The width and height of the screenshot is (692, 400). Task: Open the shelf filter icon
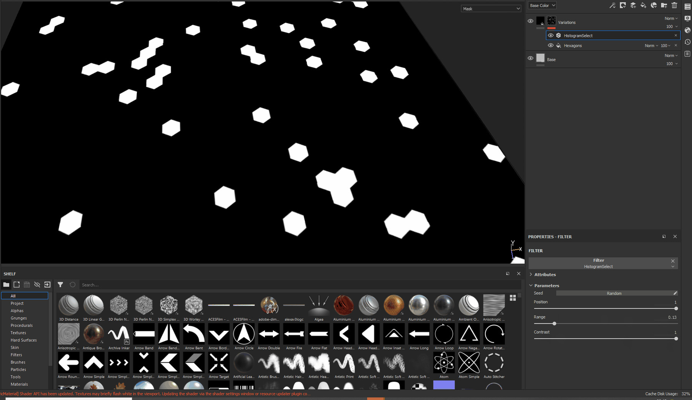(x=60, y=284)
